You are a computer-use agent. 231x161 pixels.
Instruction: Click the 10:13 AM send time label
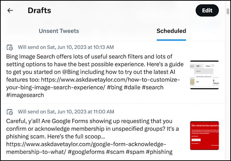pyautogui.click(x=66, y=47)
